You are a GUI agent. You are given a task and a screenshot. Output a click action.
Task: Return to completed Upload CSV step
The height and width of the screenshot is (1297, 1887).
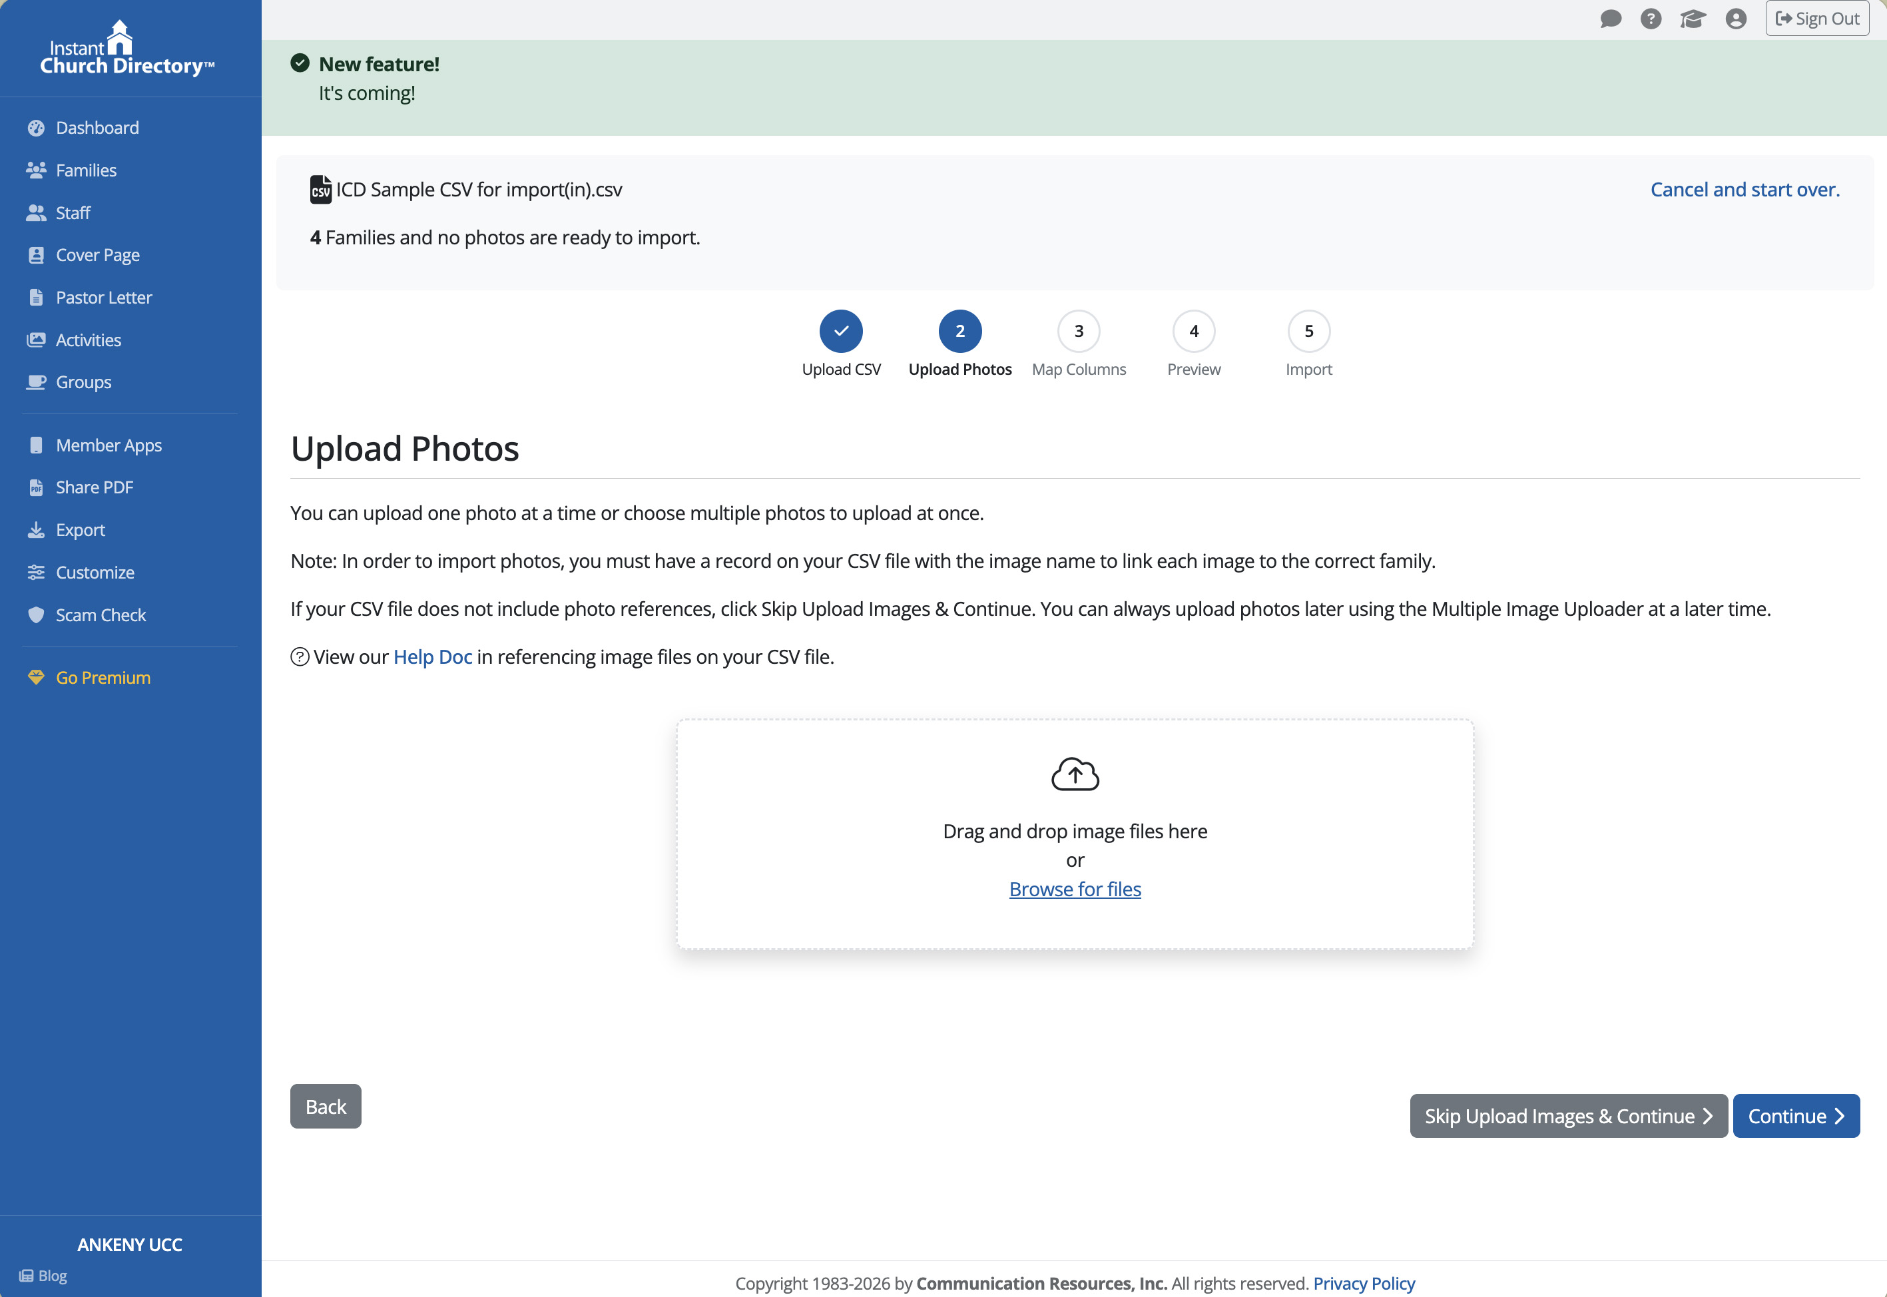click(x=840, y=332)
